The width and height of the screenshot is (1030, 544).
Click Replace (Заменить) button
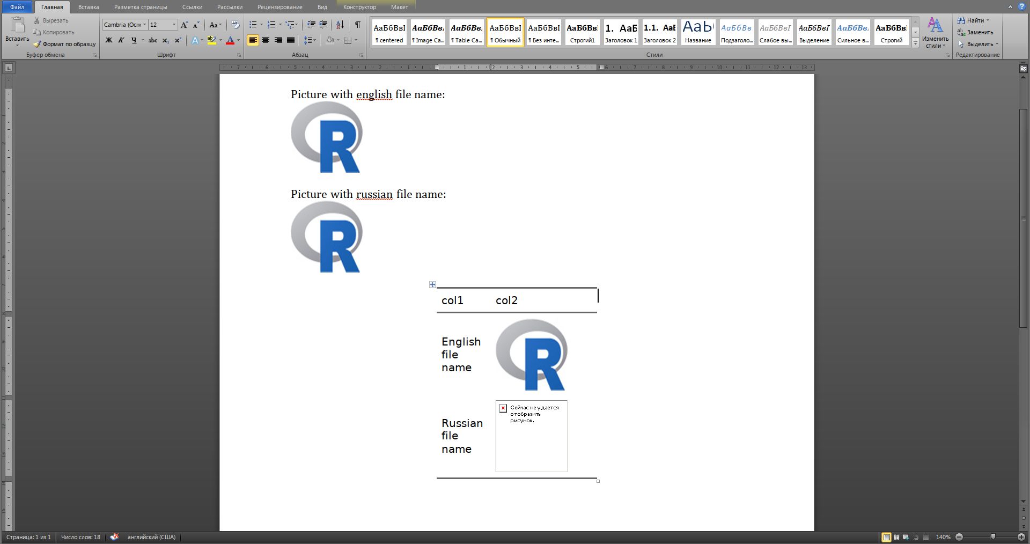coord(975,32)
